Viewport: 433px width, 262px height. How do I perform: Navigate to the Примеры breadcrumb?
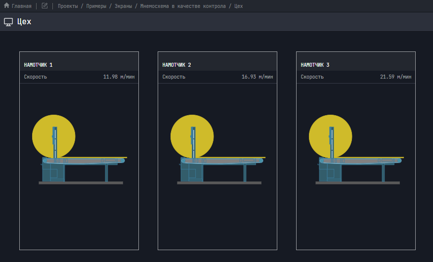pos(95,6)
